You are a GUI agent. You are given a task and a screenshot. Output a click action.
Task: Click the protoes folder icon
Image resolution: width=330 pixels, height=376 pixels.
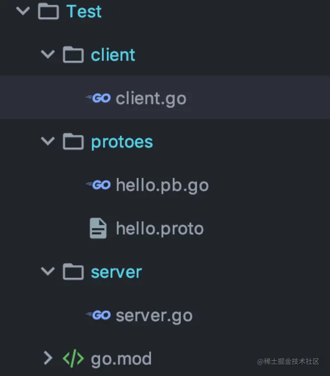coord(73,142)
